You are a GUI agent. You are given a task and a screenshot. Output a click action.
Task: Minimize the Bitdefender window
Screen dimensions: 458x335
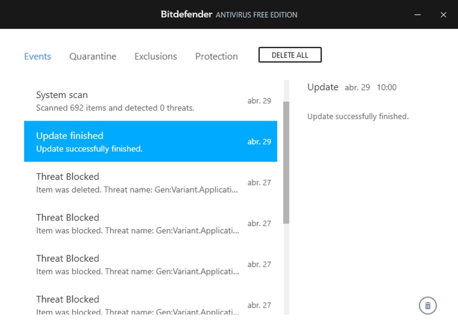418,15
